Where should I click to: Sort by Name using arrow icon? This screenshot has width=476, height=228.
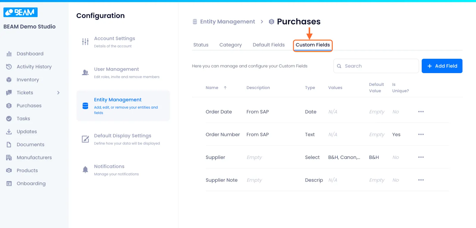pos(225,88)
